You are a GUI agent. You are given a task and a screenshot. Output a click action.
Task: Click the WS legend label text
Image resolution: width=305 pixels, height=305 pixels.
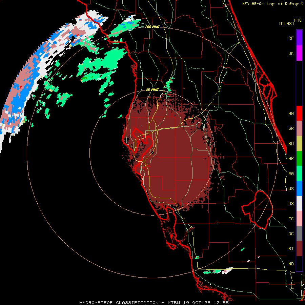click(x=291, y=189)
